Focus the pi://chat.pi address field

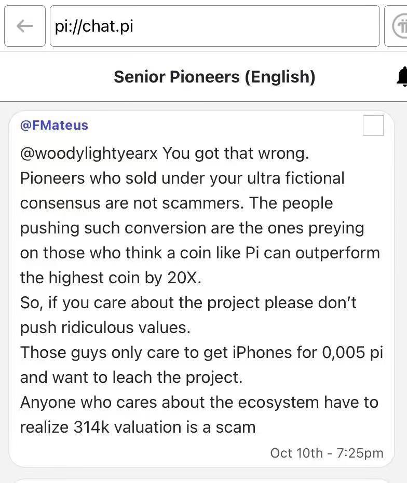point(214,26)
